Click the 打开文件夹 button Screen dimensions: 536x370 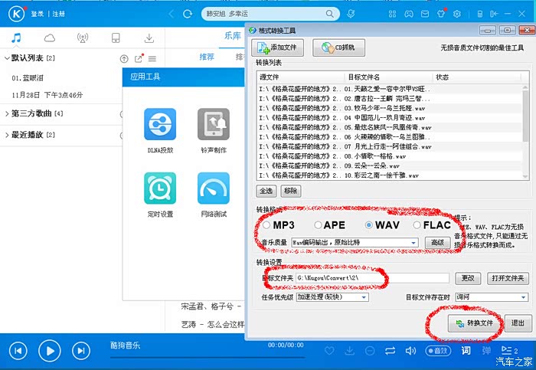click(508, 278)
